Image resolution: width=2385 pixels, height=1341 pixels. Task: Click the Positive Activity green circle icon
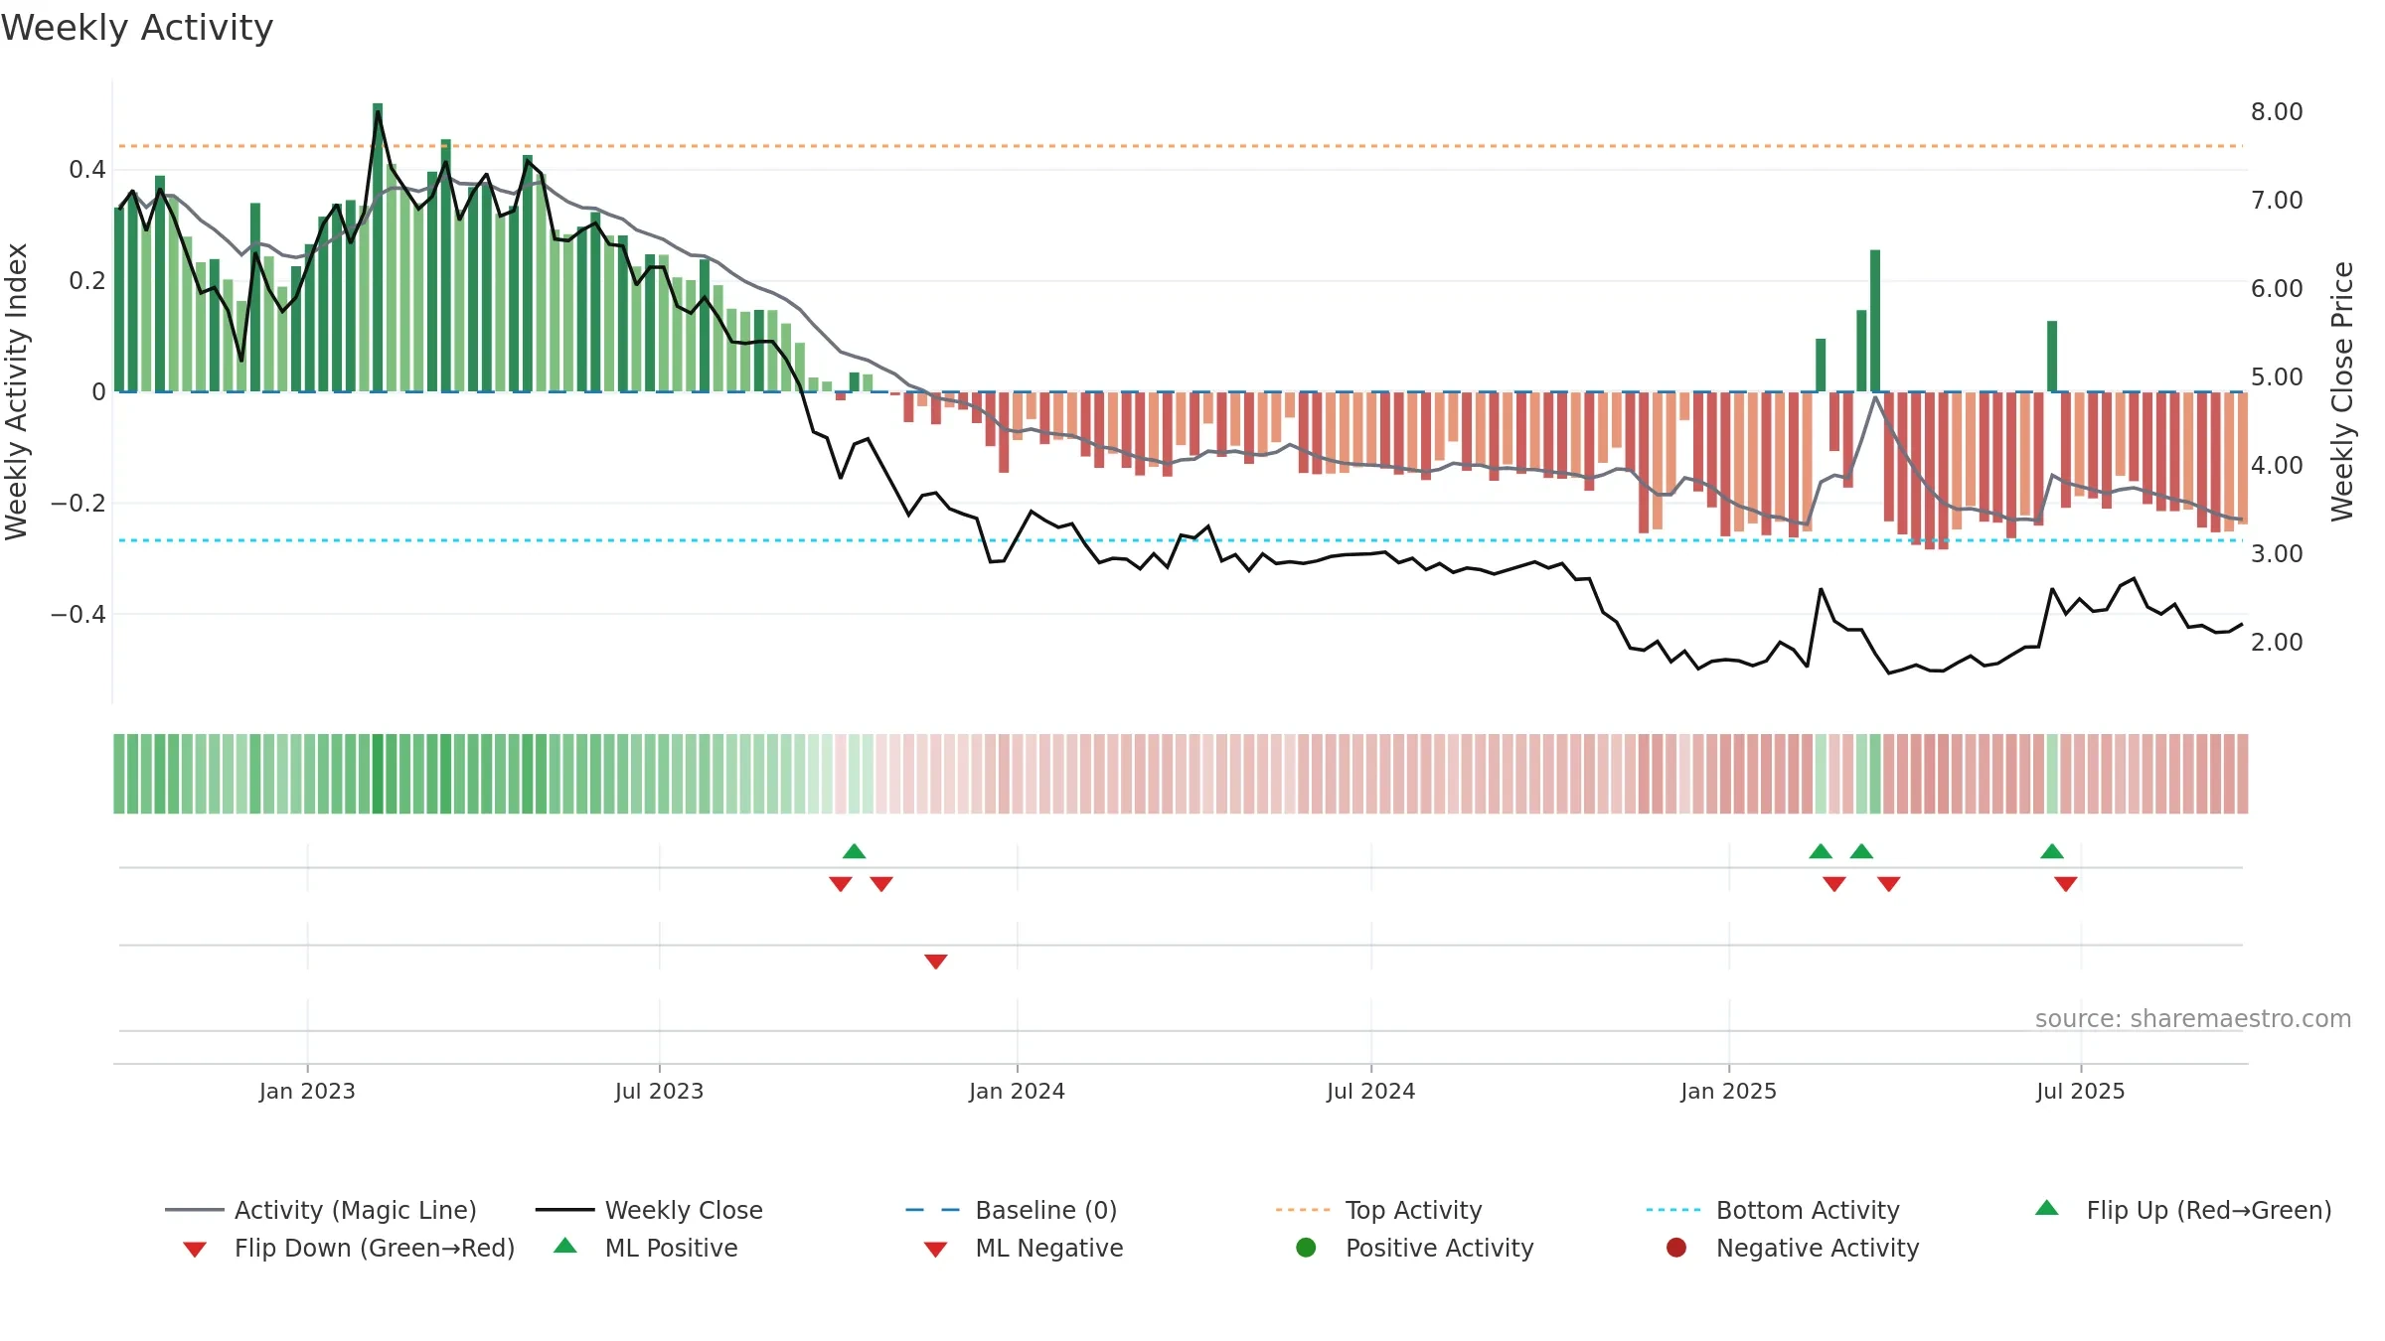1306,1248
